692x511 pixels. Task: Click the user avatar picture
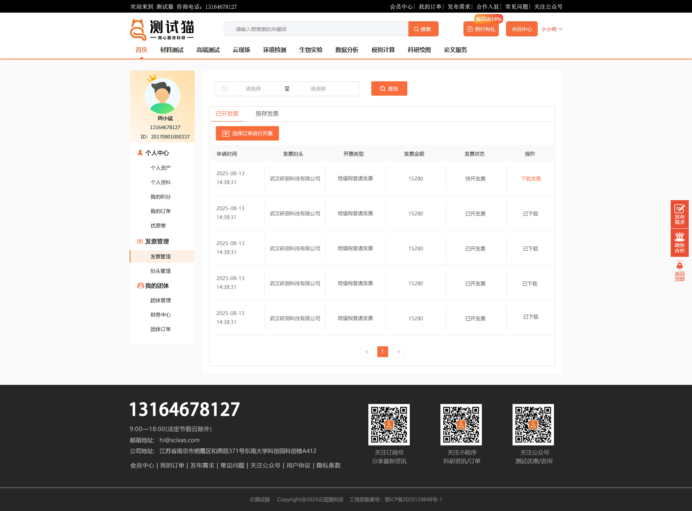pos(162,96)
